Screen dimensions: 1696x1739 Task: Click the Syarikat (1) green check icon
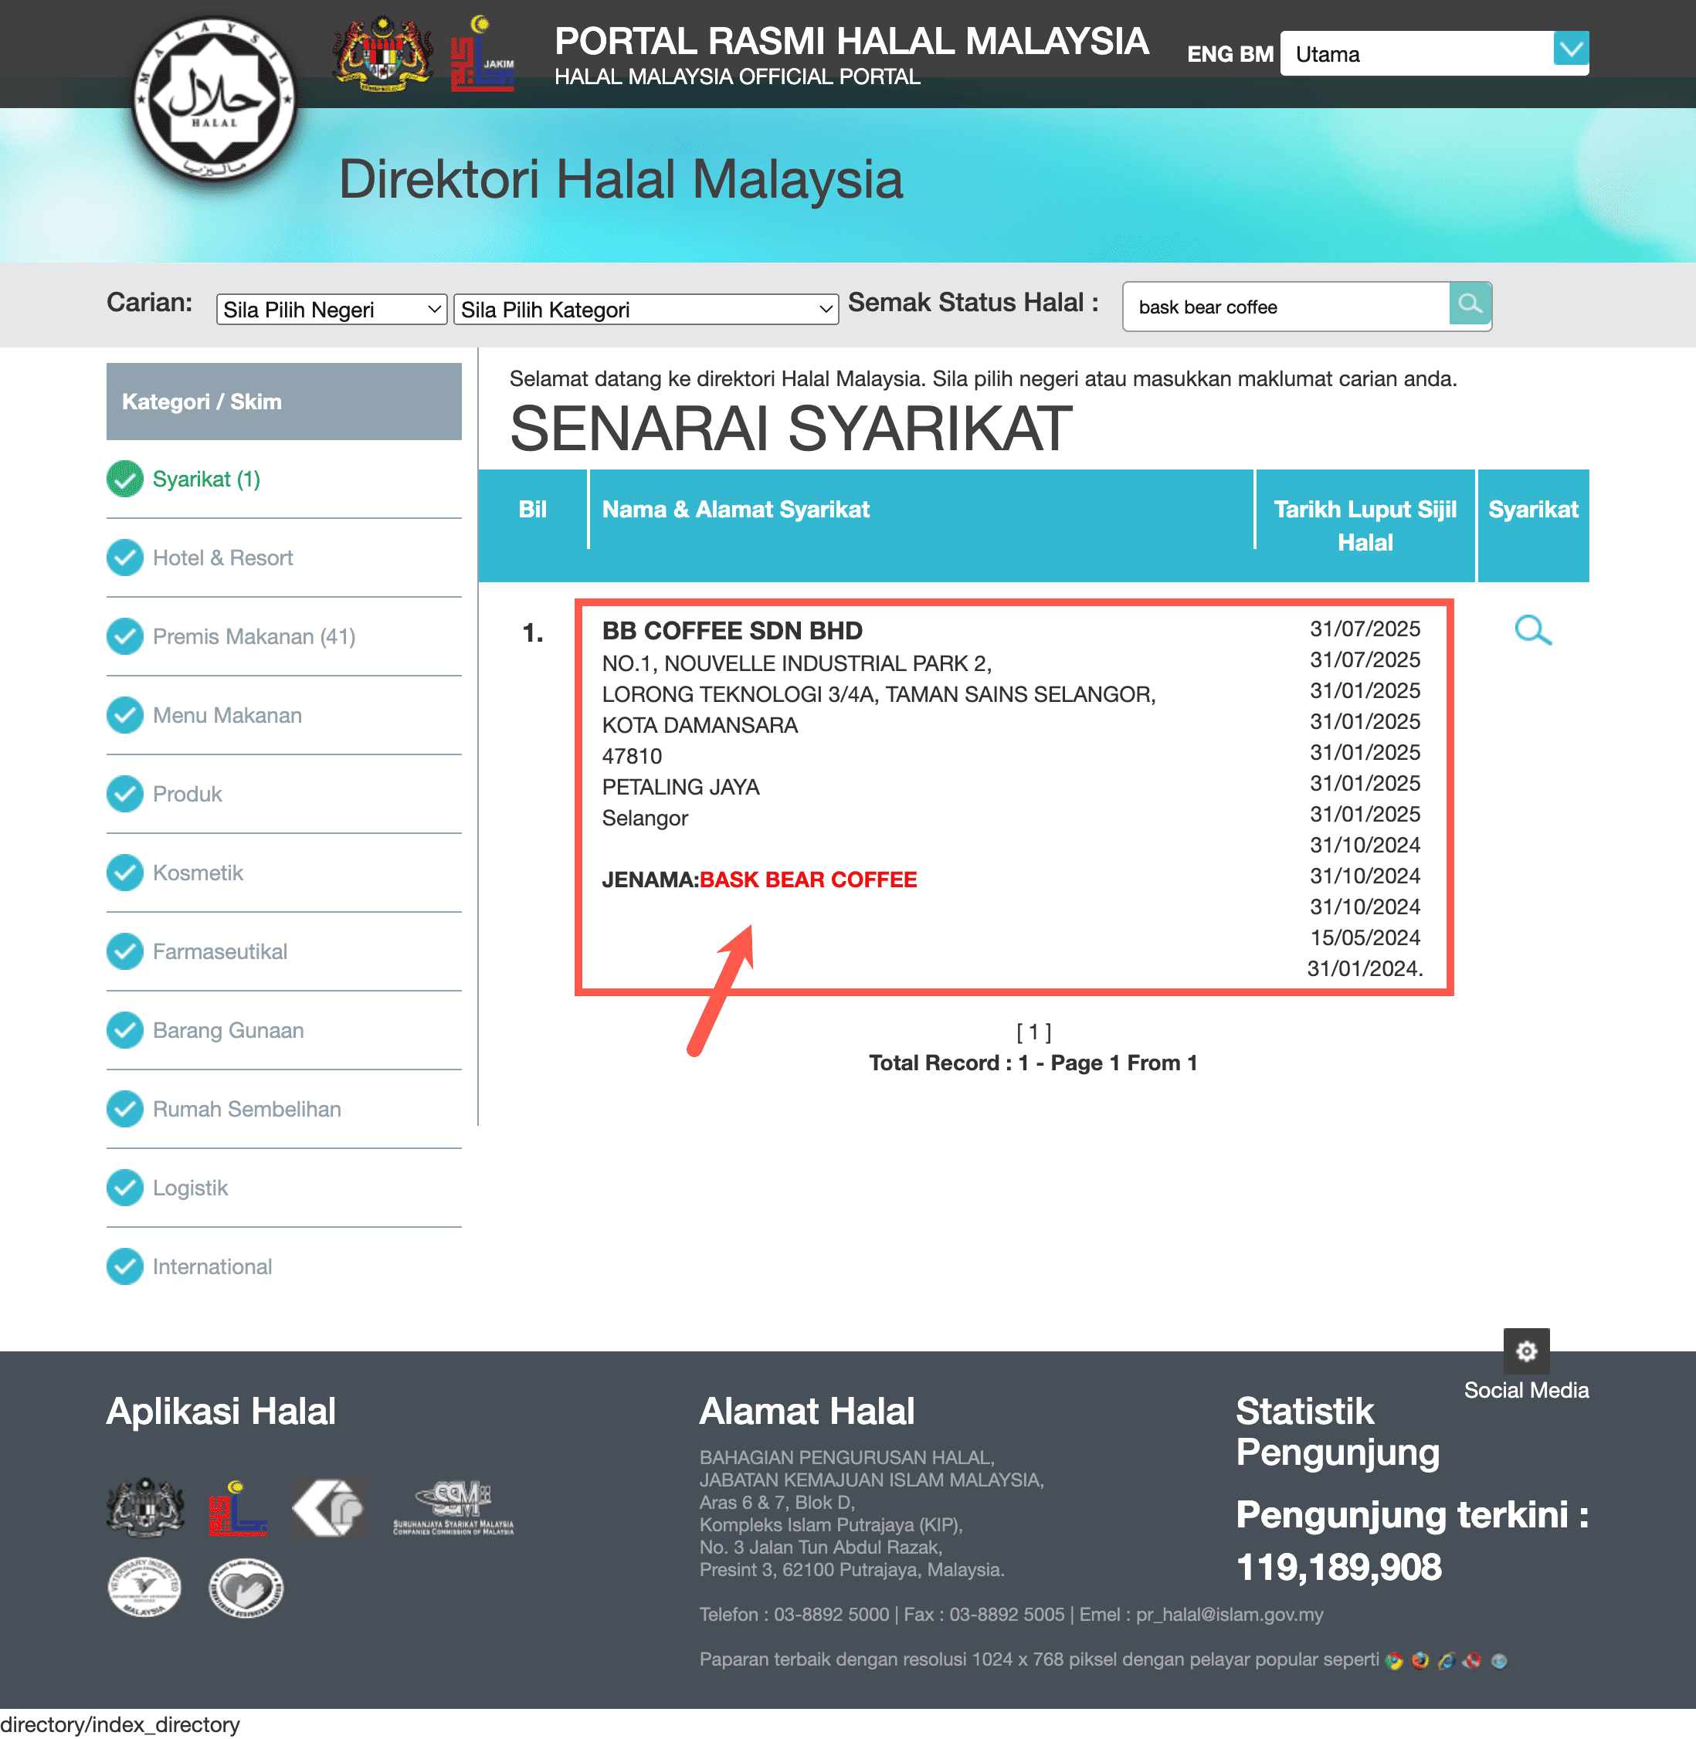coord(124,479)
